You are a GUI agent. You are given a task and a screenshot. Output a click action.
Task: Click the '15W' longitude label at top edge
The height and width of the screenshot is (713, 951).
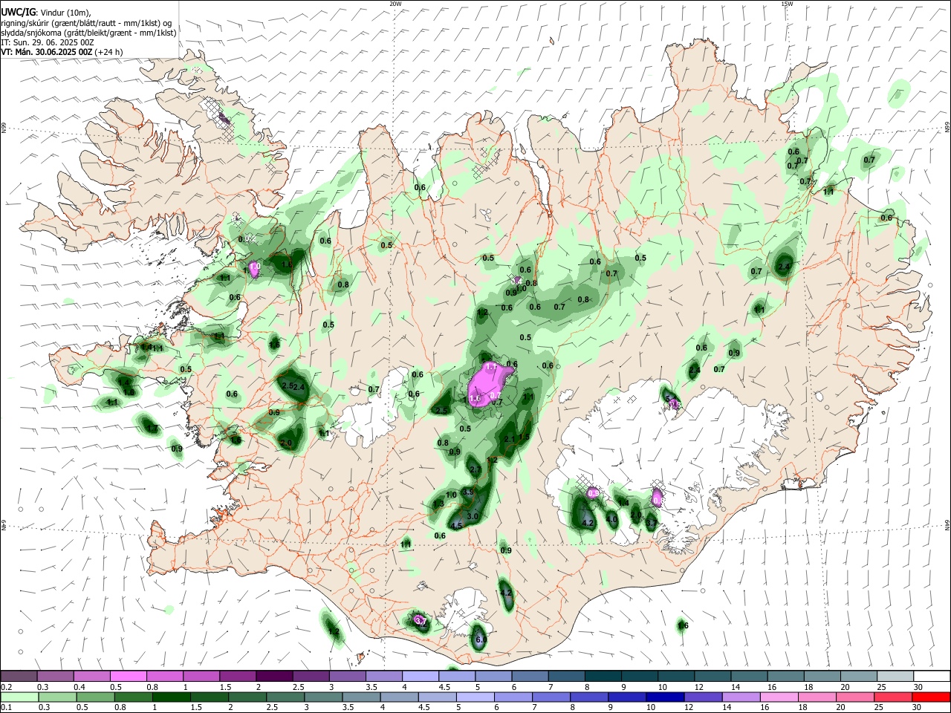point(787,4)
